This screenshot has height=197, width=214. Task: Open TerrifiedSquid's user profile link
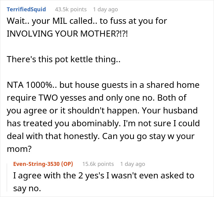26,9
